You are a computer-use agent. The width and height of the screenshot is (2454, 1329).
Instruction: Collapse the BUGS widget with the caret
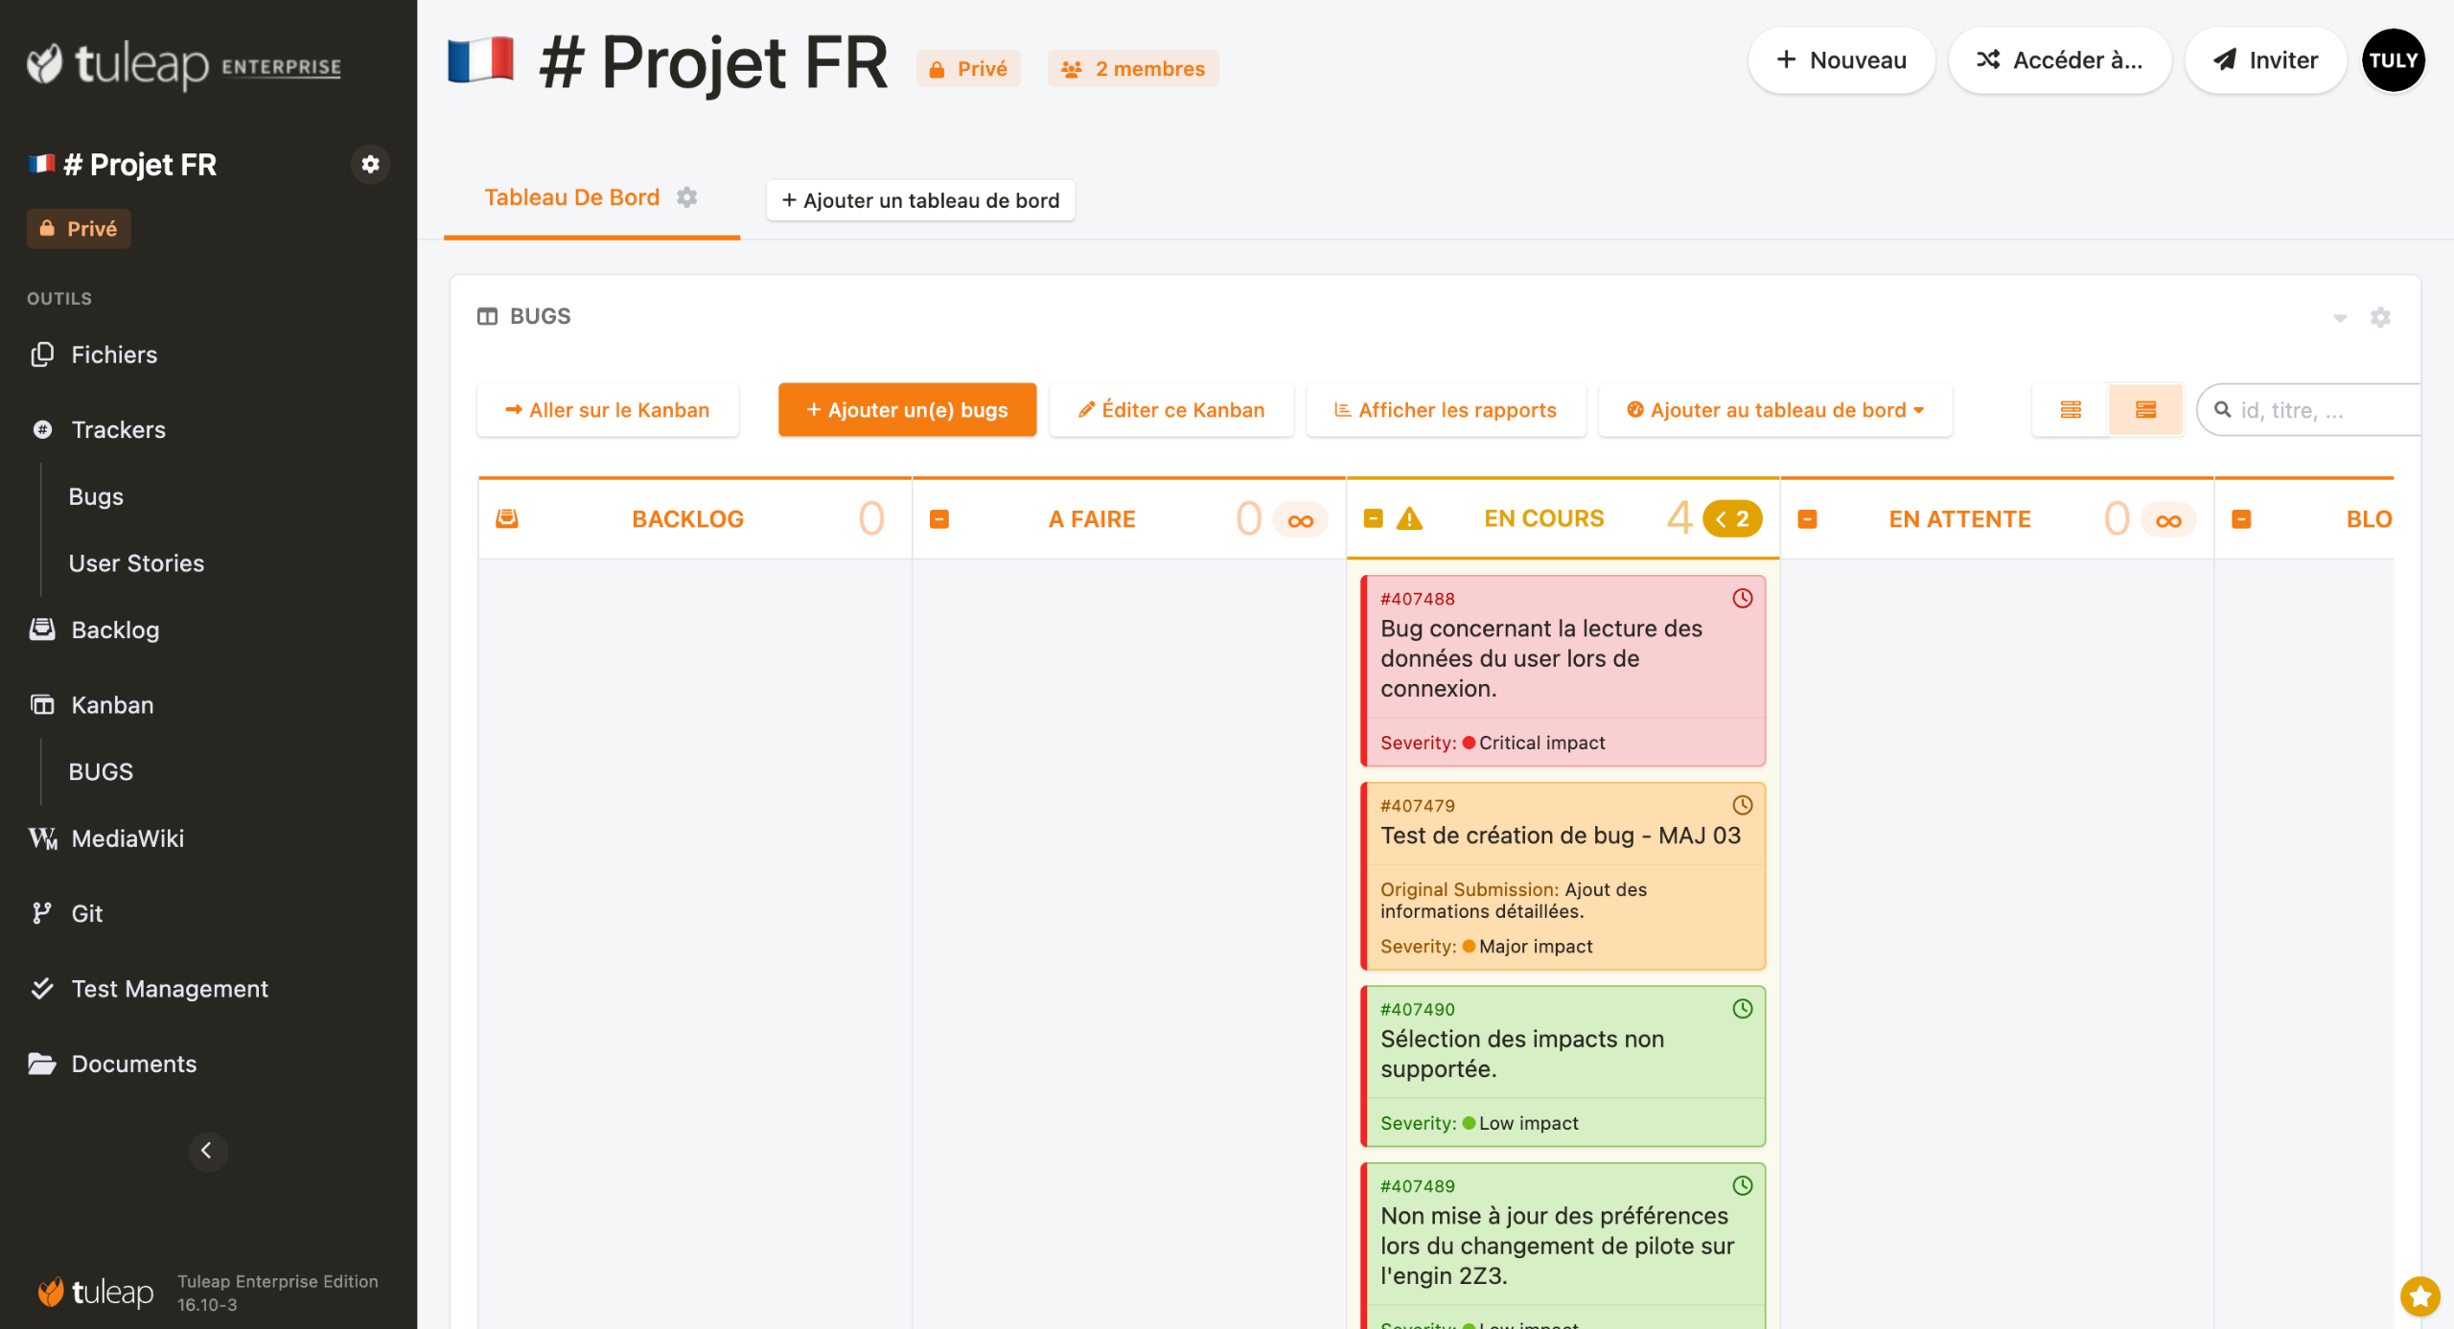(x=2340, y=317)
